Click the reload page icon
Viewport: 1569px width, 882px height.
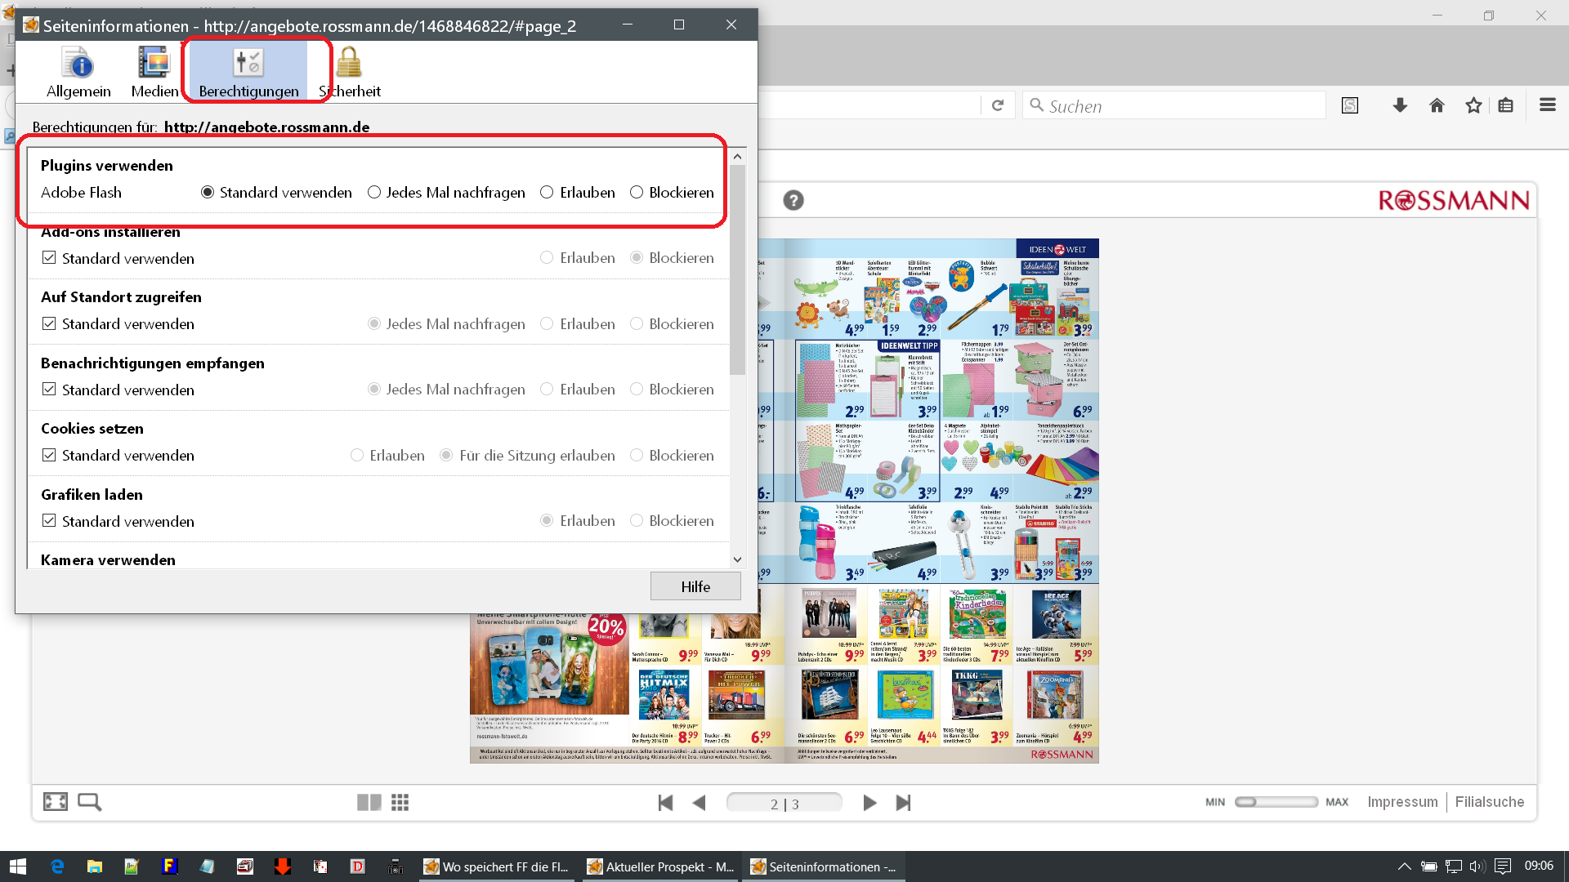998,105
